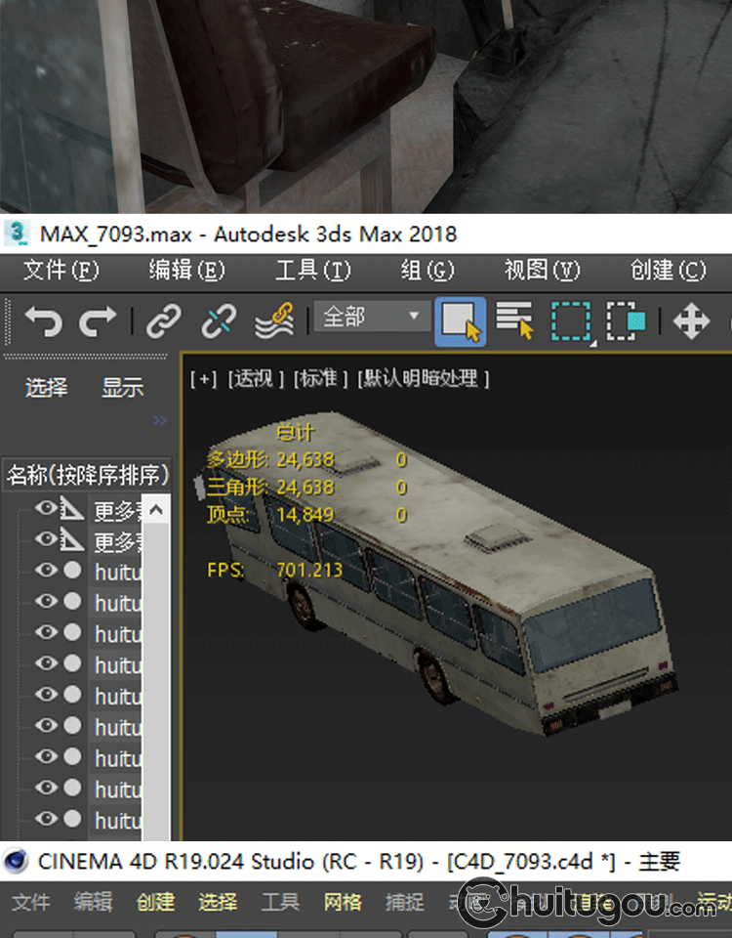Open the 视图(V) menu in 3ds Max
This screenshot has height=938, width=732.
542,271
